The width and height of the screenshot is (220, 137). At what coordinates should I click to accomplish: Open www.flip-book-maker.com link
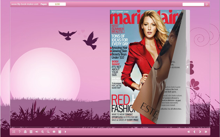click(x=25, y=4)
